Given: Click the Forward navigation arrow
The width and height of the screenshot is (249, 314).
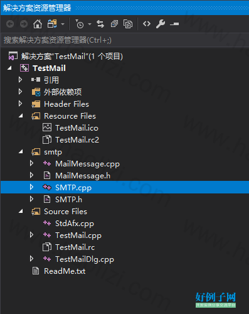Looking at the screenshot, I should pos(24,24).
